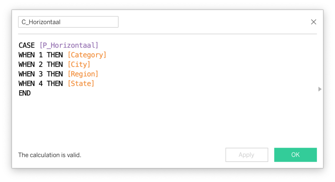Expand the function reference panel arrow

[x=320, y=89]
